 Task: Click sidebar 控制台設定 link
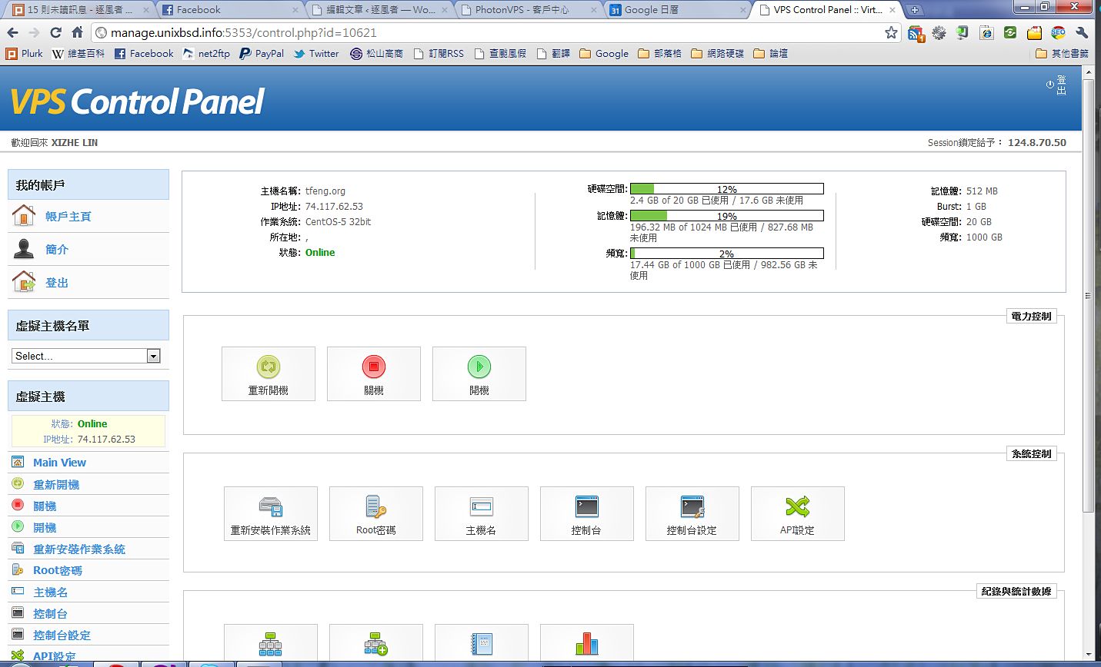(62, 635)
